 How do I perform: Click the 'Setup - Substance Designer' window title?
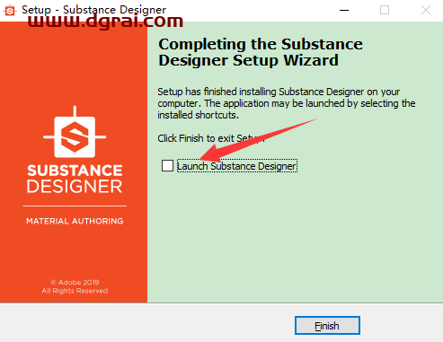[93, 10]
